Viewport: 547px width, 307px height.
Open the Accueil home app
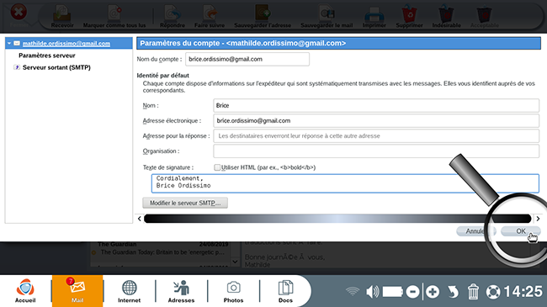coord(25,291)
